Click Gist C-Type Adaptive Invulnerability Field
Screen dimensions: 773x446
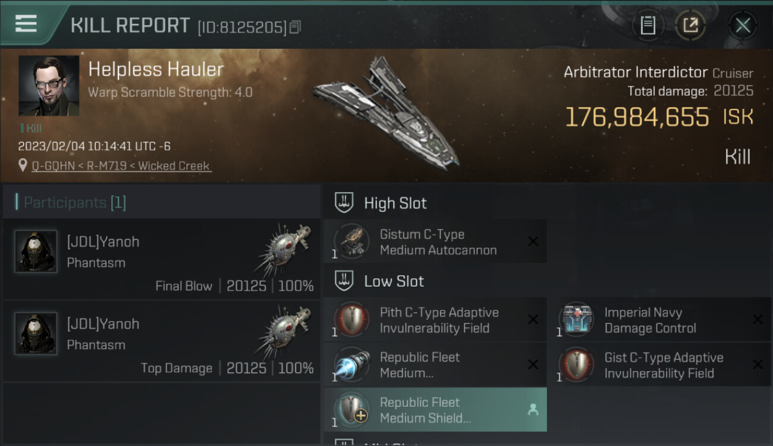pos(660,365)
